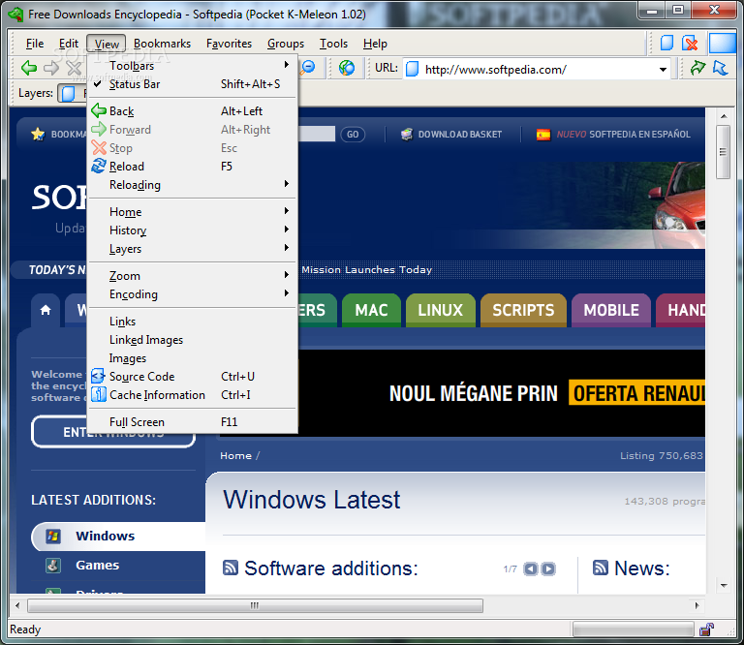Click the Back menu entry's green arrow icon
Viewport: 744px width, 645px height.
[99, 110]
